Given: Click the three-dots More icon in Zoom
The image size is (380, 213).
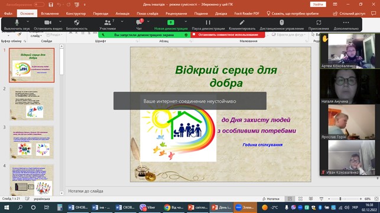Looking at the screenshot, I should point(346,25).
